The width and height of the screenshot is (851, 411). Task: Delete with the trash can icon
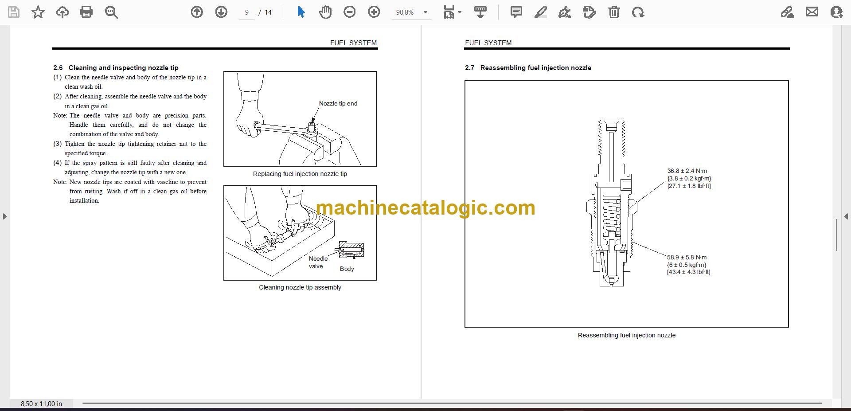614,12
